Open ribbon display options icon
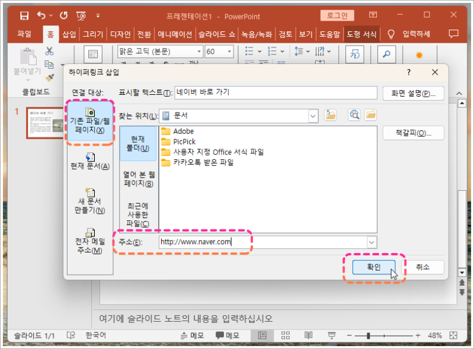This screenshot has height=349, width=474. [x=373, y=14]
